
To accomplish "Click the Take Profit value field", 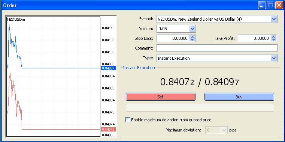I will click(254, 38).
